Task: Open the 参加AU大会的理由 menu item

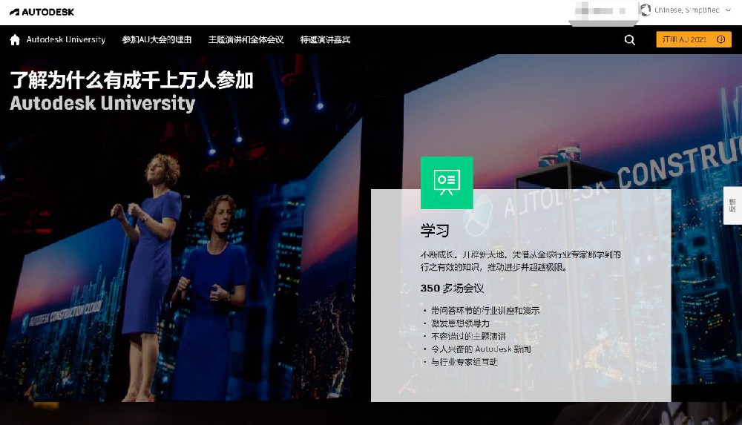Action: pyautogui.click(x=157, y=40)
